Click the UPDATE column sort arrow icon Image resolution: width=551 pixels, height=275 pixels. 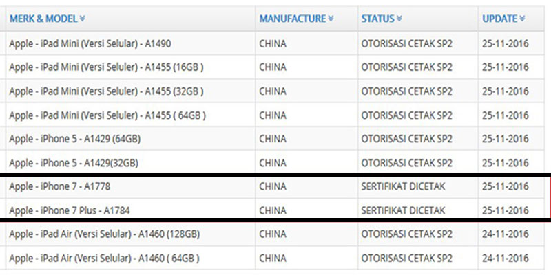pyautogui.click(x=523, y=19)
